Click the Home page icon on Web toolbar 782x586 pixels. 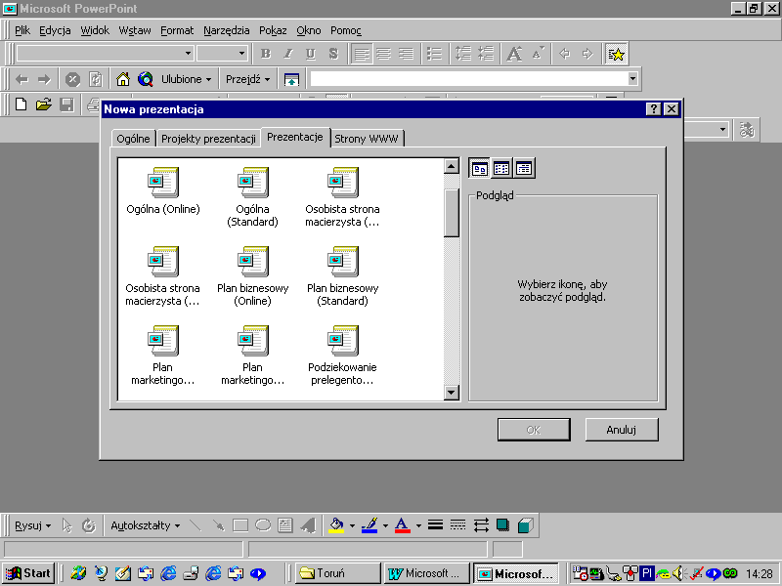(123, 79)
